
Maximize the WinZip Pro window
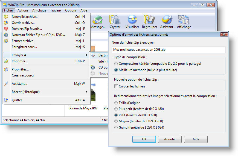(202, 5)
